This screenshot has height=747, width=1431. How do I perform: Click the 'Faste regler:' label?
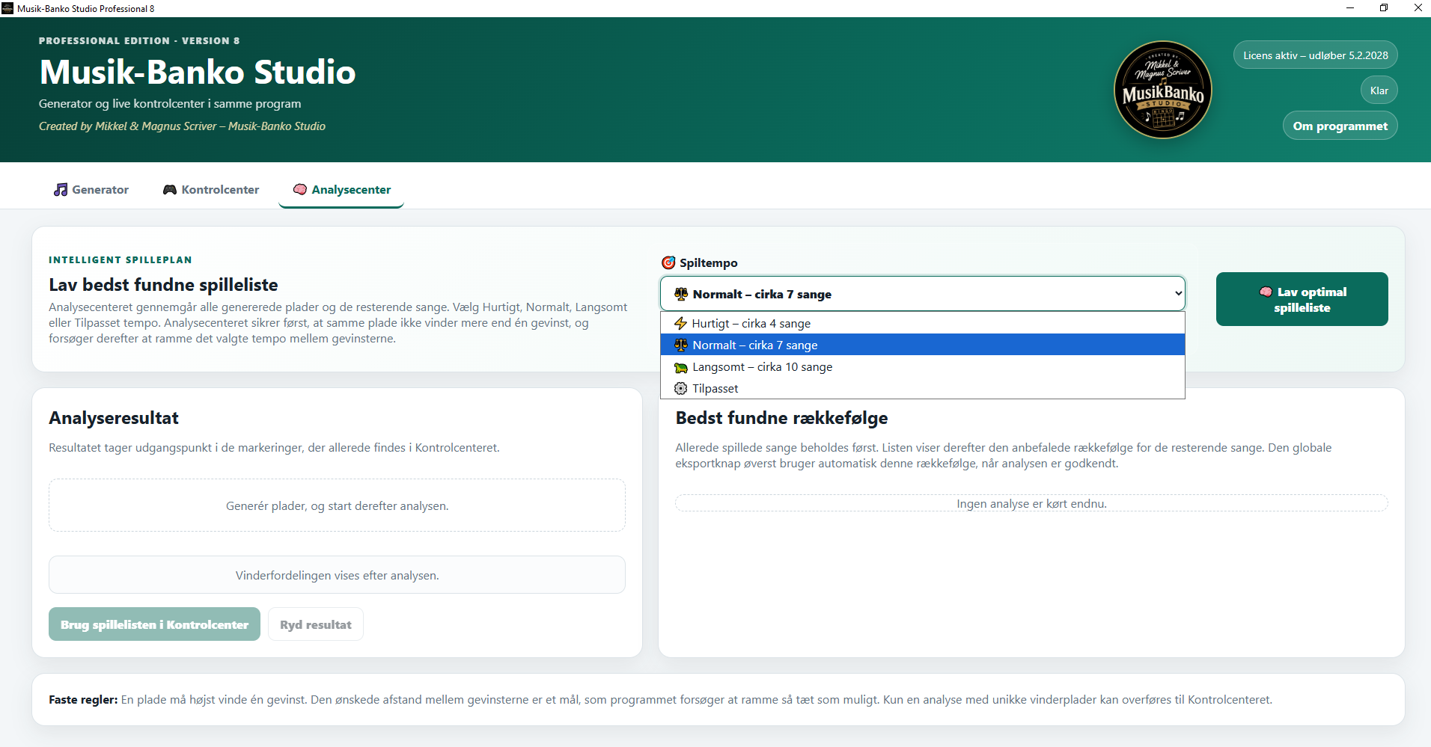point(83,700)
